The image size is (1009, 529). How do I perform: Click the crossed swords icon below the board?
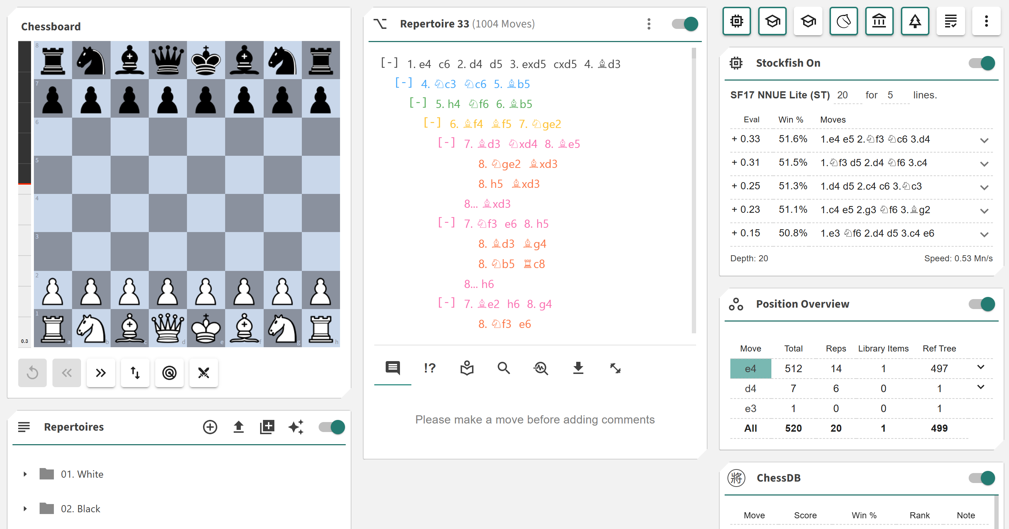tap(204, 373)
